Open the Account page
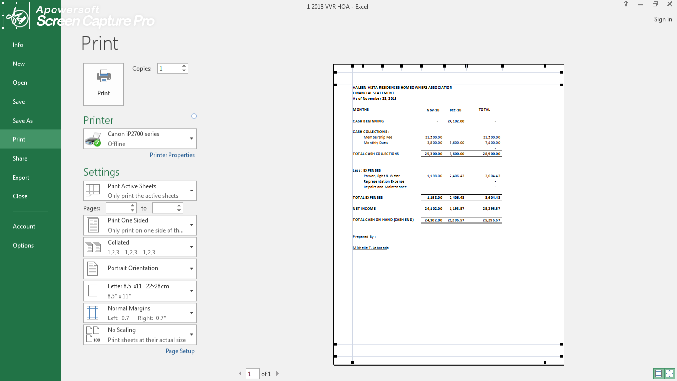The height and width of the screenshot is (381, 677). click(24, 226)
